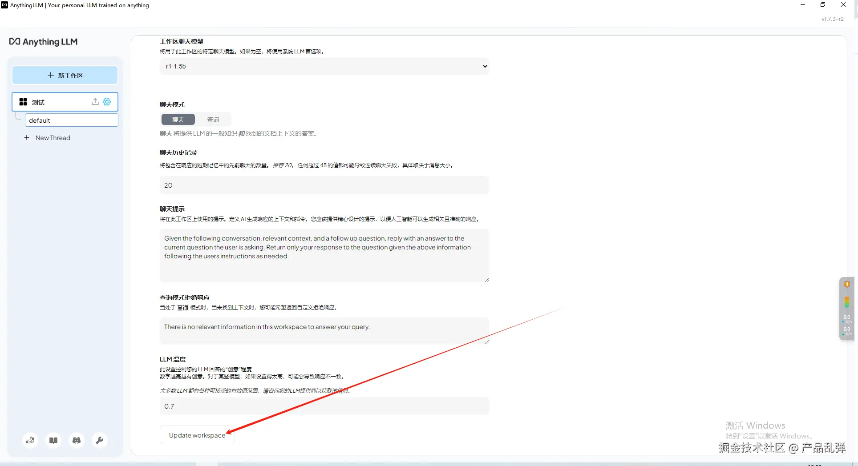Open 测试 workspace settings gear
The height and width of the screenshot is (466, 858).
(x=107, y=102)
